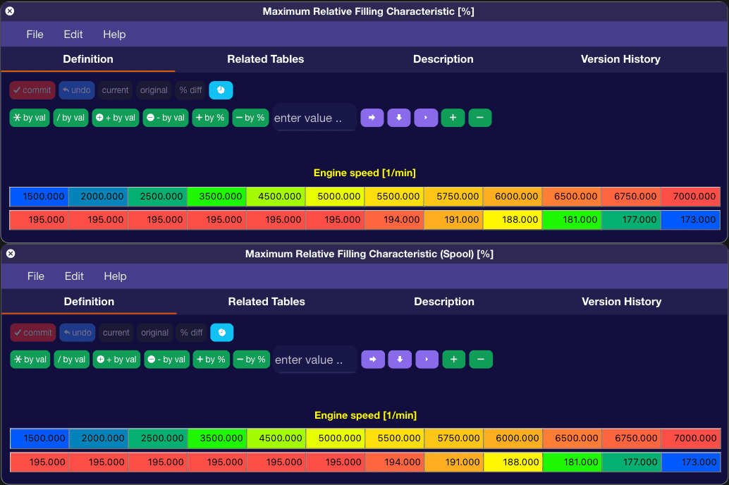This screenshot has height=485, width=729.
Task: Click - by val button in Spool window
Action: coord(166,360)
